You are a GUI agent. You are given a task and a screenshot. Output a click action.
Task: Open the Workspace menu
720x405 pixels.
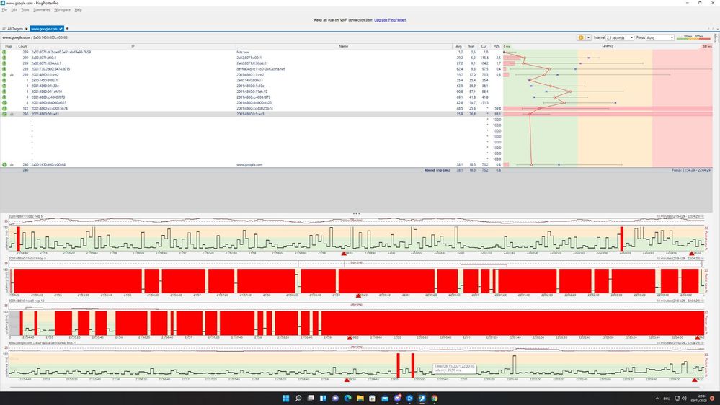coord(63,10)
